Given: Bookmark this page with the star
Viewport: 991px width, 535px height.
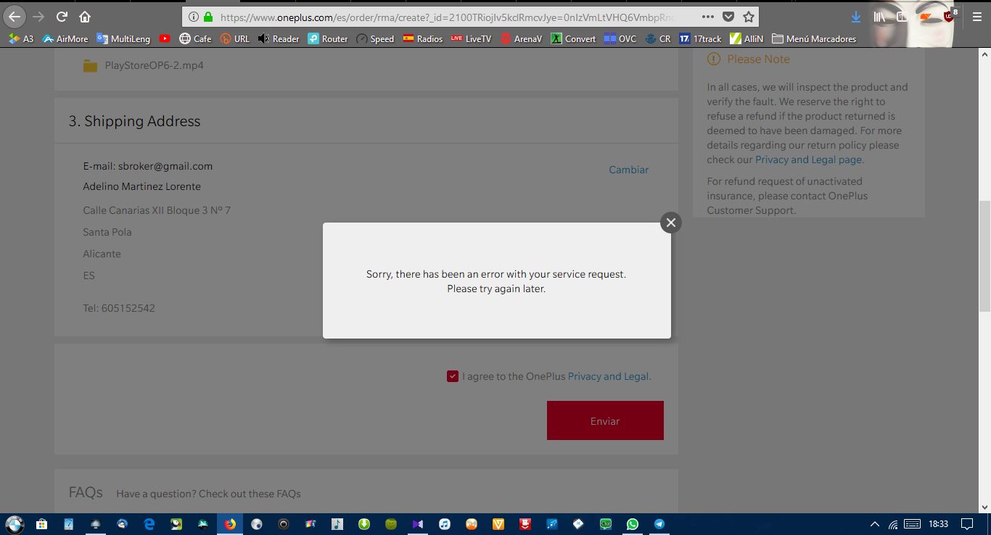Looking at the screenshot, I should 749,17.
